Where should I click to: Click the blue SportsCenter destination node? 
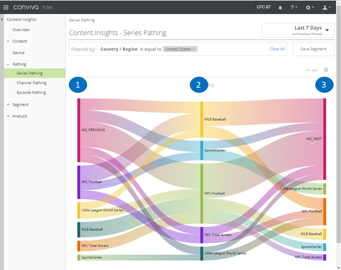325,247
